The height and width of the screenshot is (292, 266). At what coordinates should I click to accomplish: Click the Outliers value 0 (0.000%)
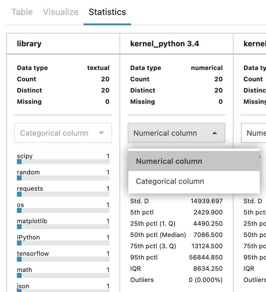[206, 280]
